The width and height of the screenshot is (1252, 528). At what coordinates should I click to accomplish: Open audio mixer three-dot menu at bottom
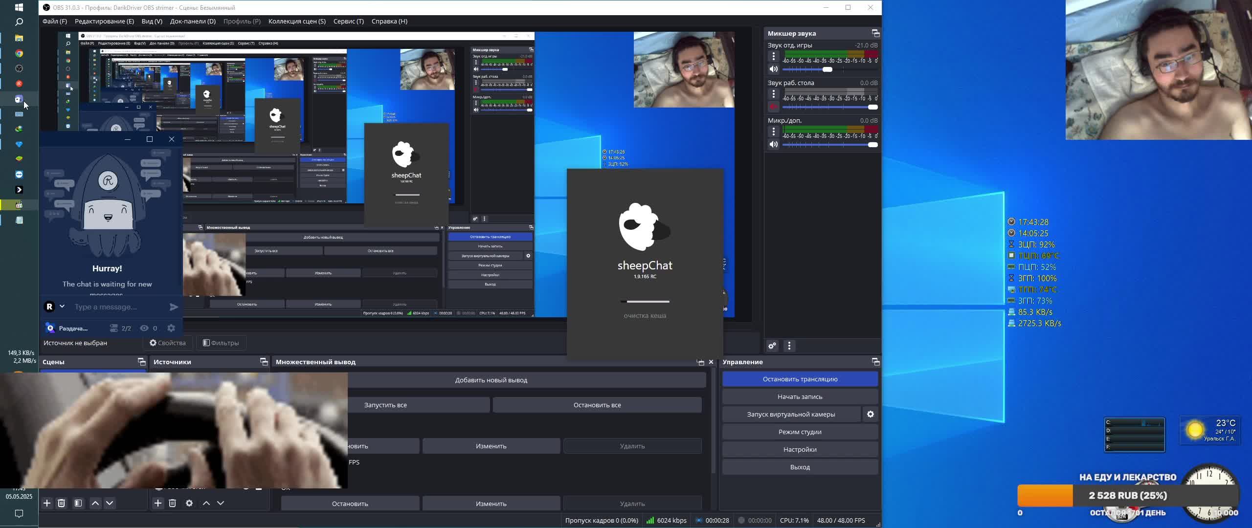click(789, 346)
